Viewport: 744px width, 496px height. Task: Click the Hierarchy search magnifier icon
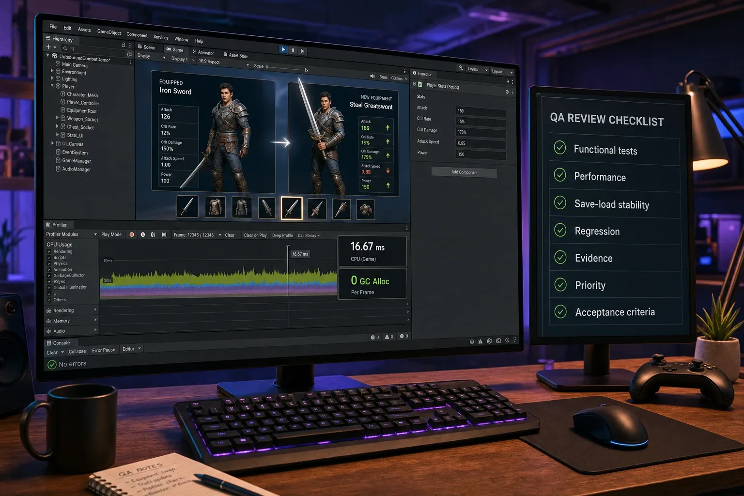[x=65, y=48]
